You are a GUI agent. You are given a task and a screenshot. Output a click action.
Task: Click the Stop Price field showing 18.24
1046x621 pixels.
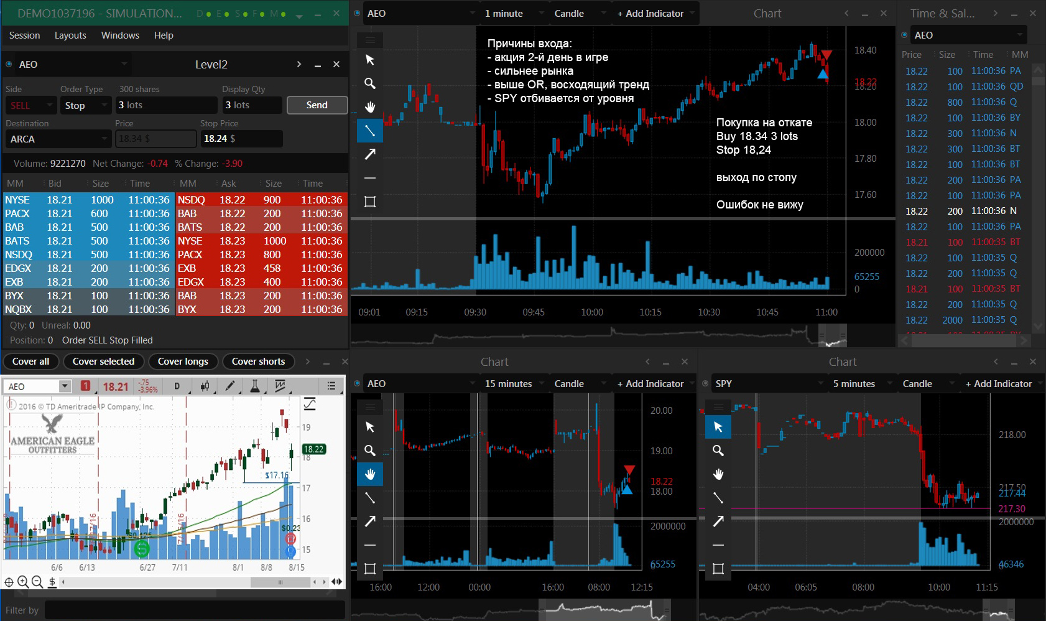[x=241, y=139]
